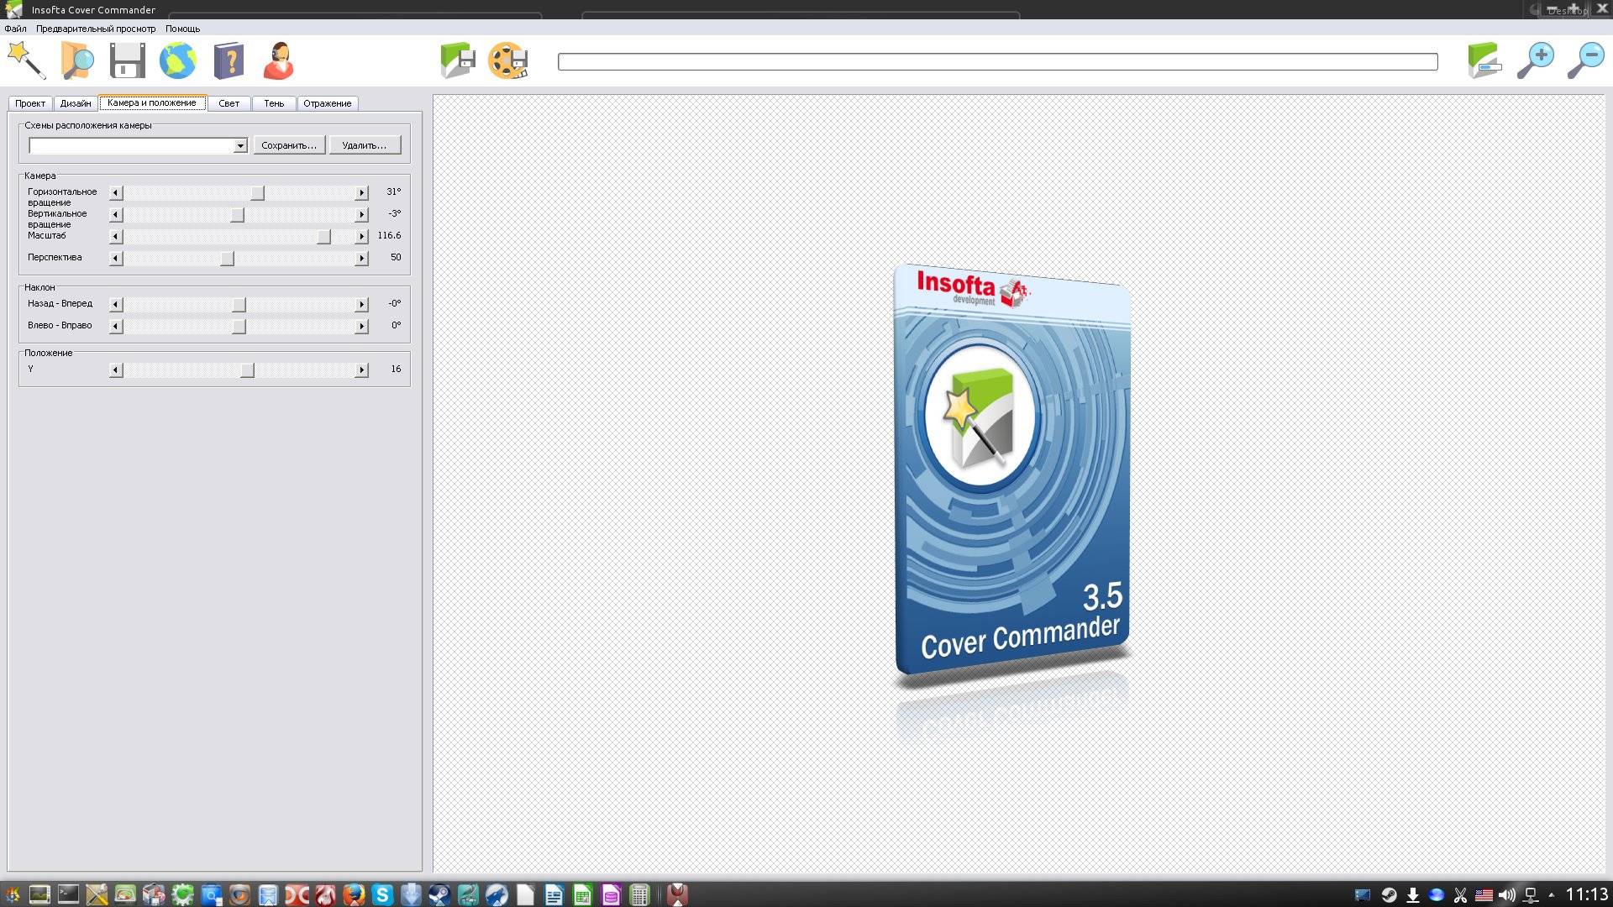Increase Y position with right arrow
Image resolution: width=1613 pixels, height=907 pixels.
click(361, 370)
